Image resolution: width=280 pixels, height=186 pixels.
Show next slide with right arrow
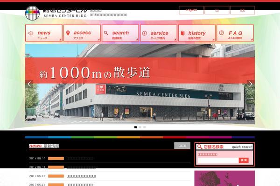click(251, 84)
